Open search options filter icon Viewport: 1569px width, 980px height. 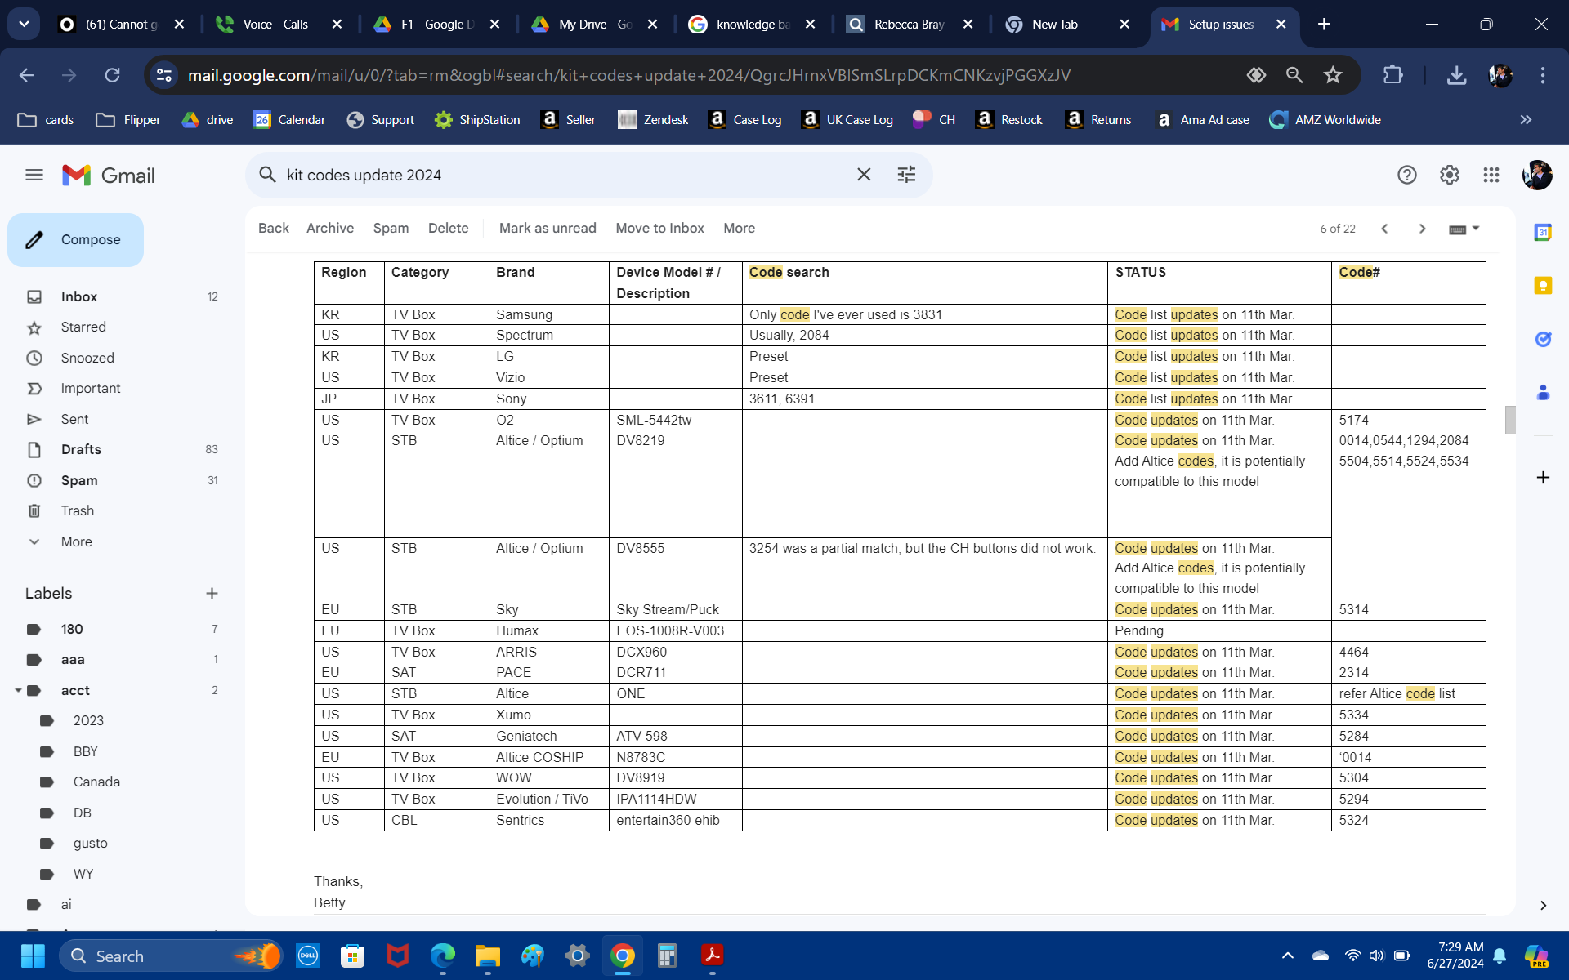(x=906, y=175)
